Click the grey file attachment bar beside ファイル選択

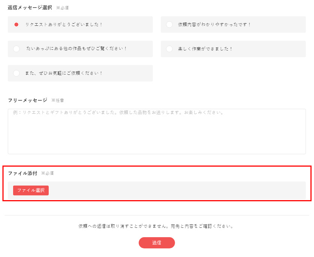(x=177, y=190)
